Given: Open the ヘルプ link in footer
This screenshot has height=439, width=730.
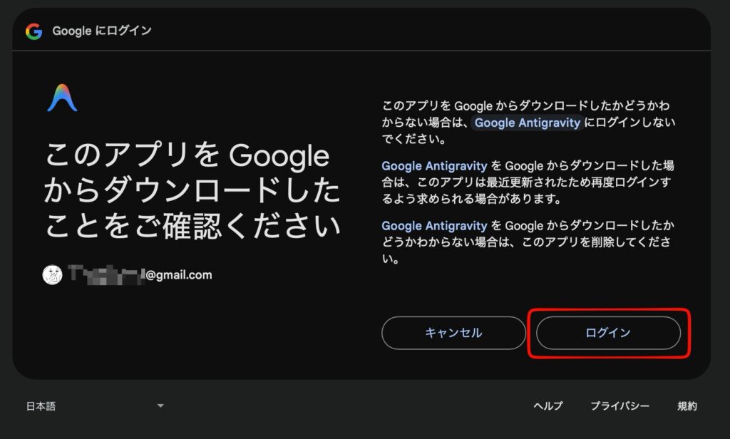Looking at the screenshot, I should click(547, 406).
